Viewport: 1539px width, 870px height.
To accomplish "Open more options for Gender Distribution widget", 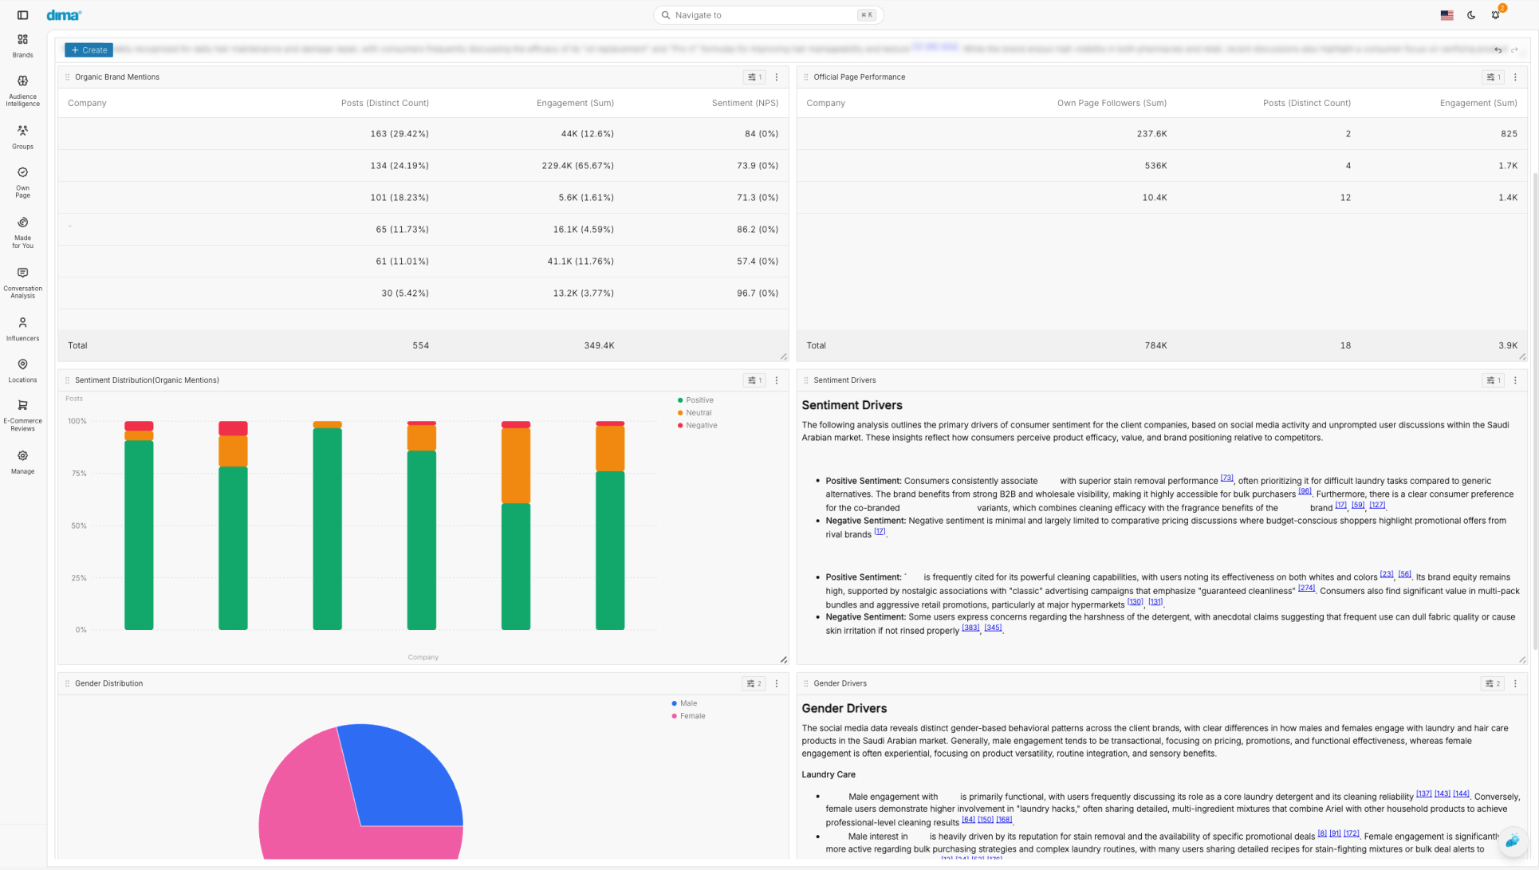I will pos(777,683).
